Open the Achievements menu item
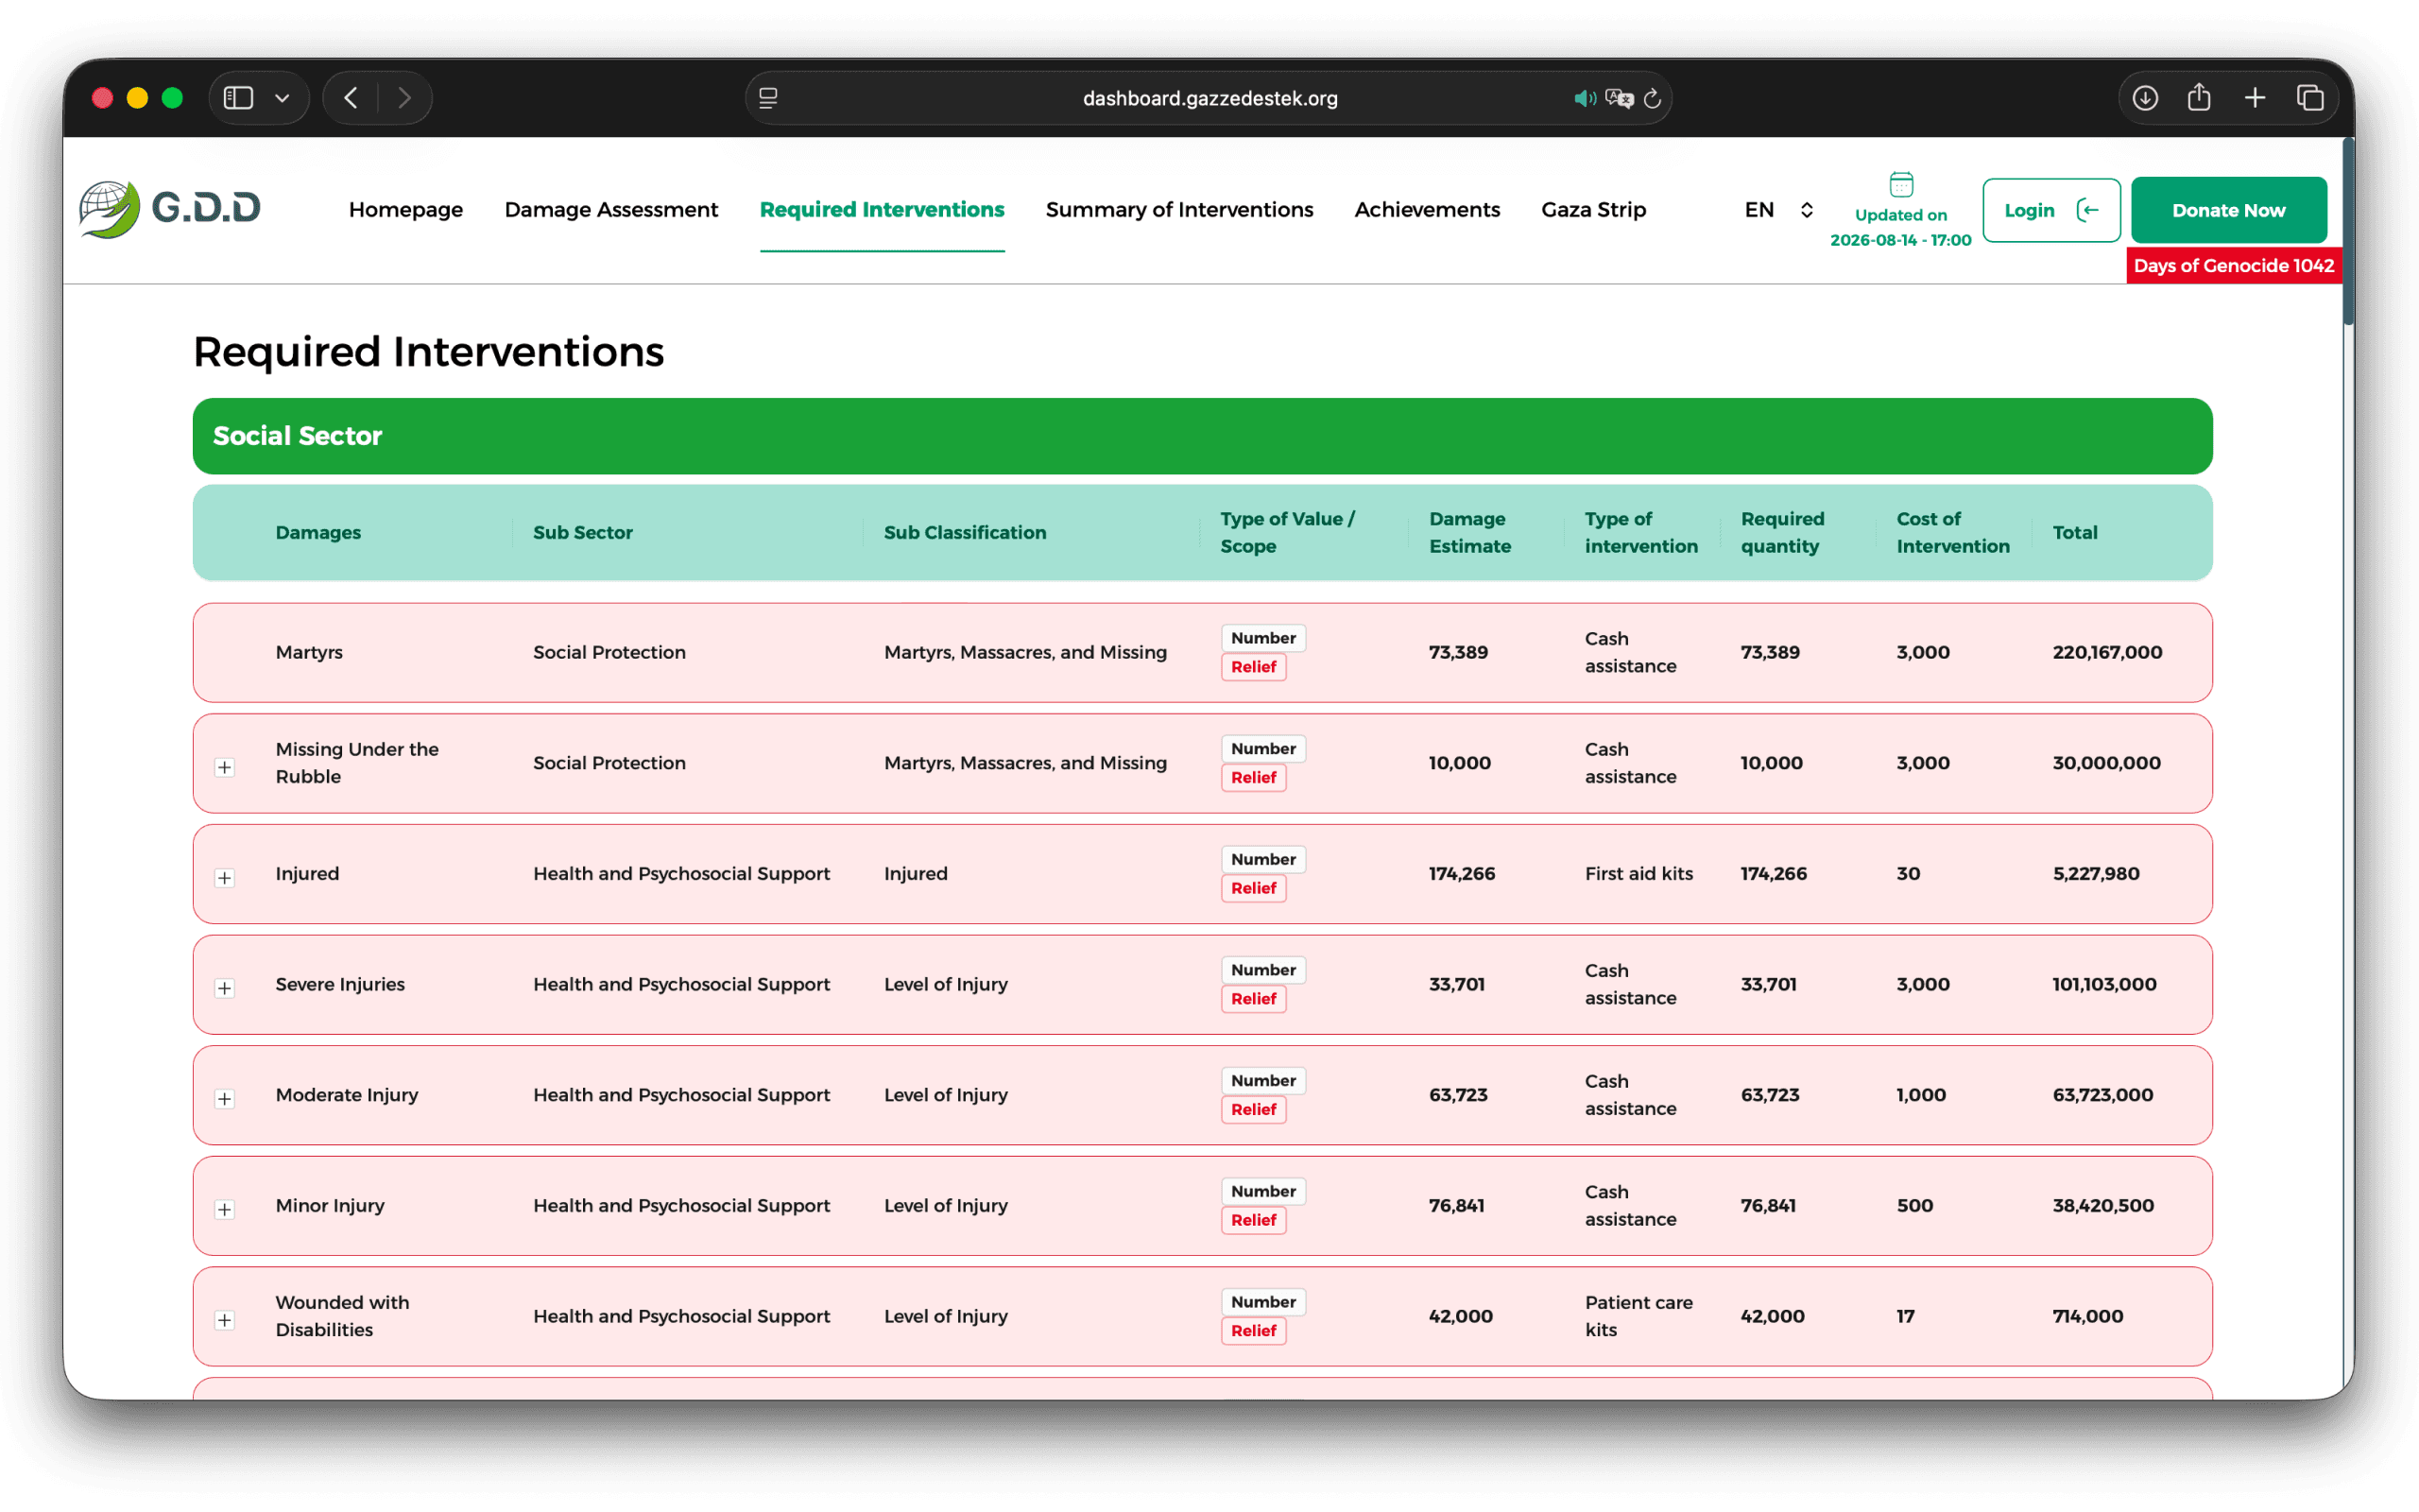Viewport: 2419px width, 1512px height. click(1427, 210)
